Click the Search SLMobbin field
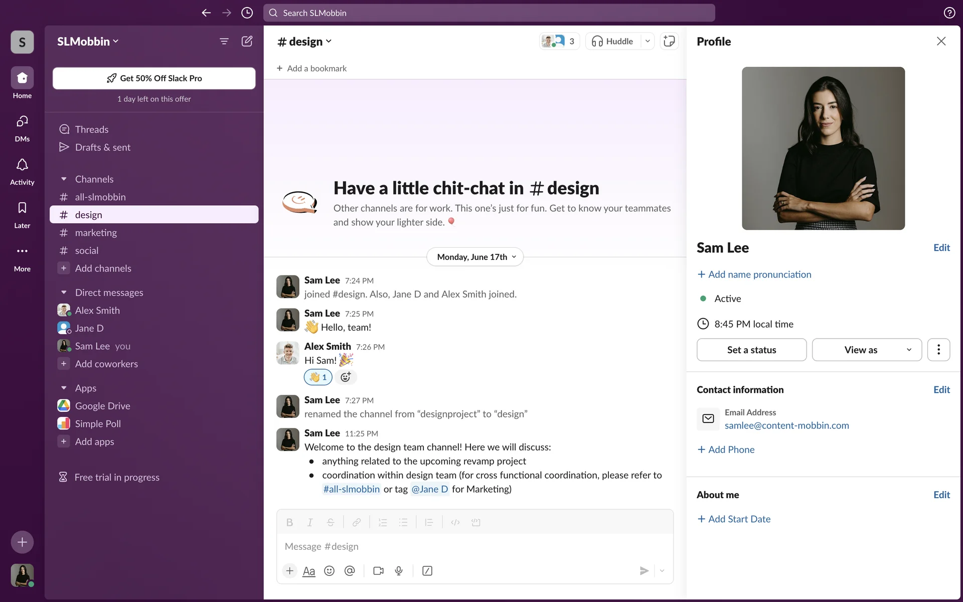 [489, 13]
